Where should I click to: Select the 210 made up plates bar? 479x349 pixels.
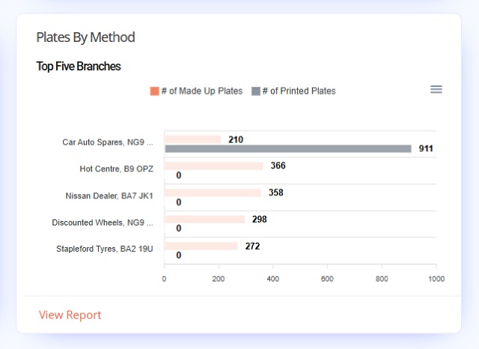click(x=192, y=139)
